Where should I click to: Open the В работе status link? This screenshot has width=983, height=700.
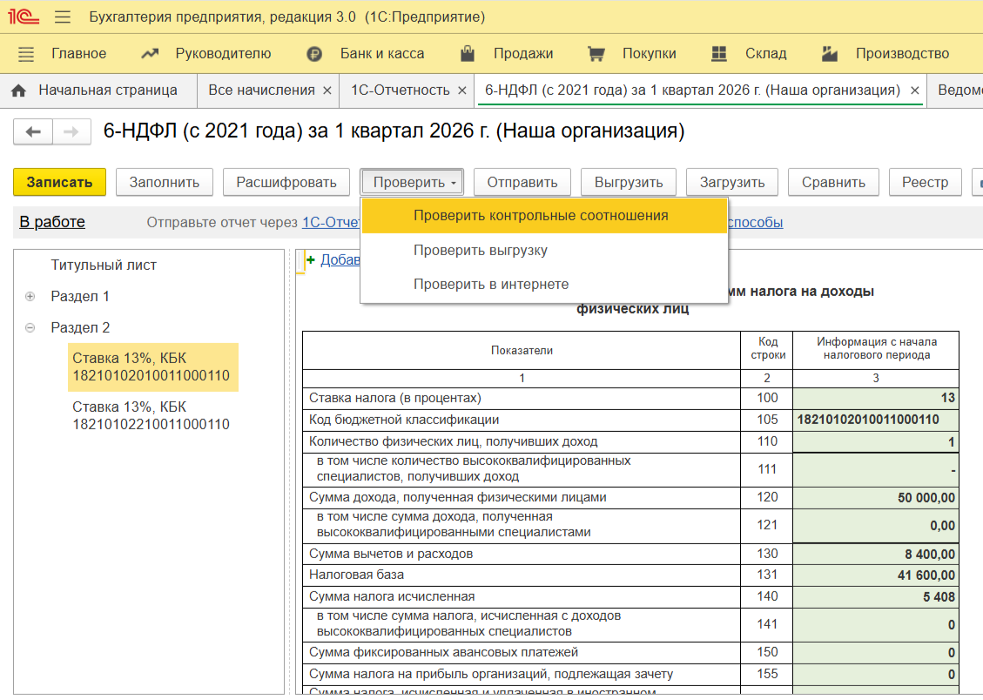point(52,222)
